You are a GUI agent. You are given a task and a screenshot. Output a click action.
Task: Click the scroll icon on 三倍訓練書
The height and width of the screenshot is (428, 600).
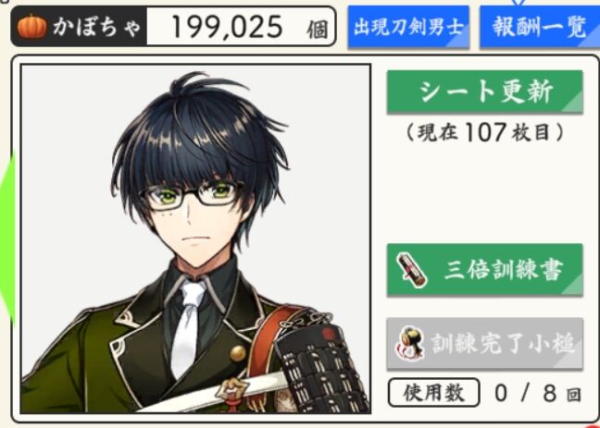[412, 270]
